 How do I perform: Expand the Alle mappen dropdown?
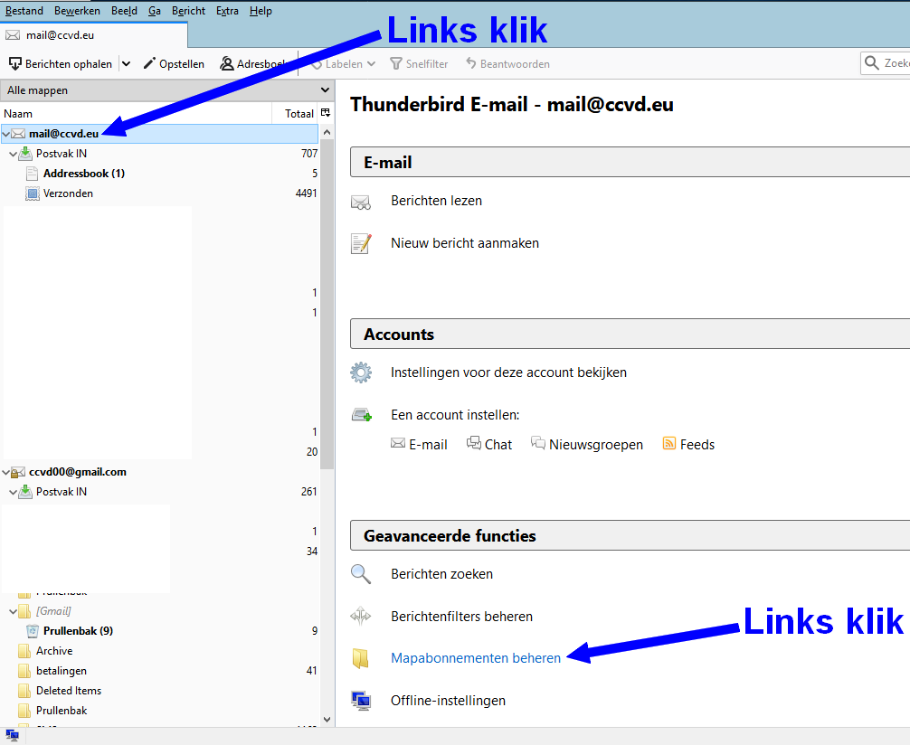[x=325, y=90]
